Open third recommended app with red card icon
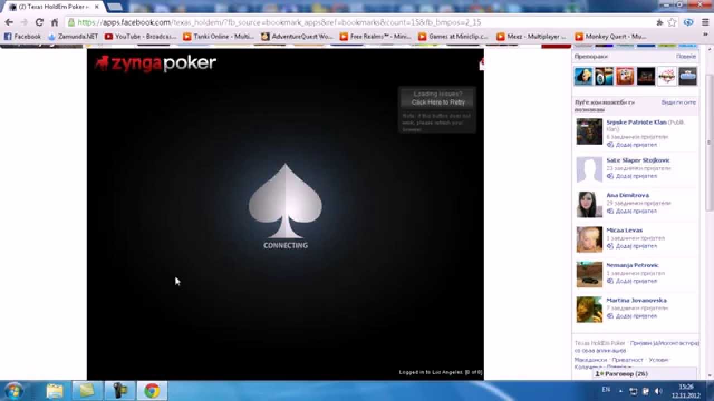Image resolution: width=714 pixels, height=401 pixels. [625, 76]
